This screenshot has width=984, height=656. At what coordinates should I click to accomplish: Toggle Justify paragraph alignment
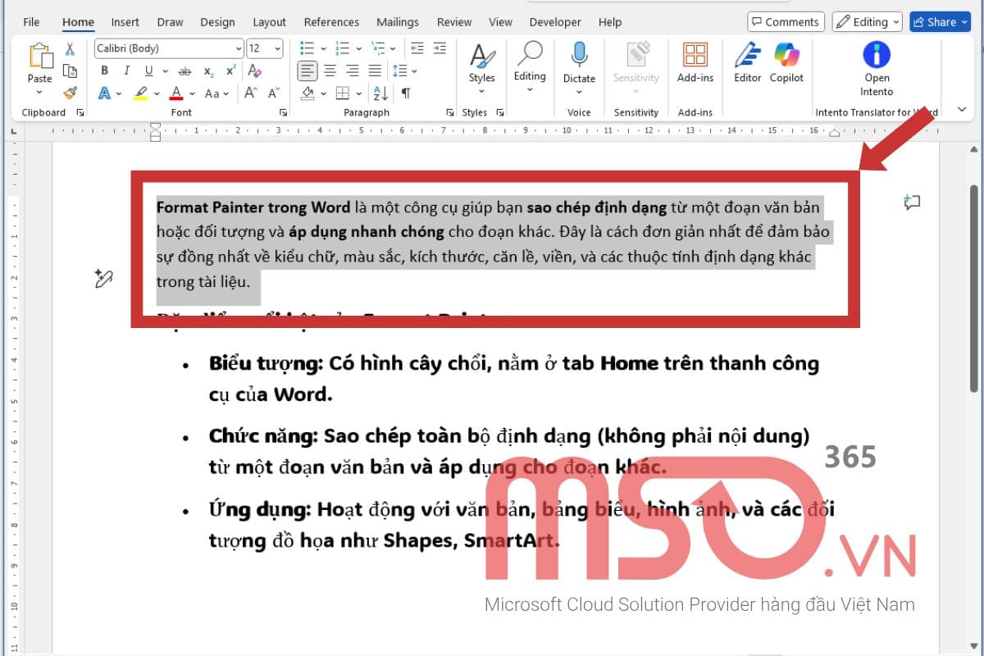375,71
